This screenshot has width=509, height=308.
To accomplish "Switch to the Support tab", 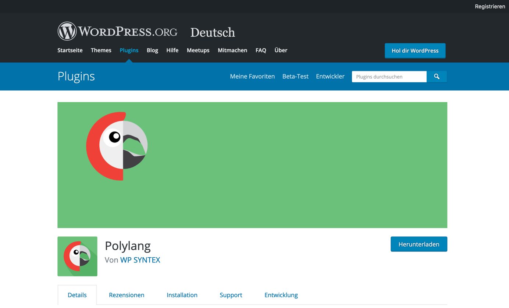I will [231, 295].
